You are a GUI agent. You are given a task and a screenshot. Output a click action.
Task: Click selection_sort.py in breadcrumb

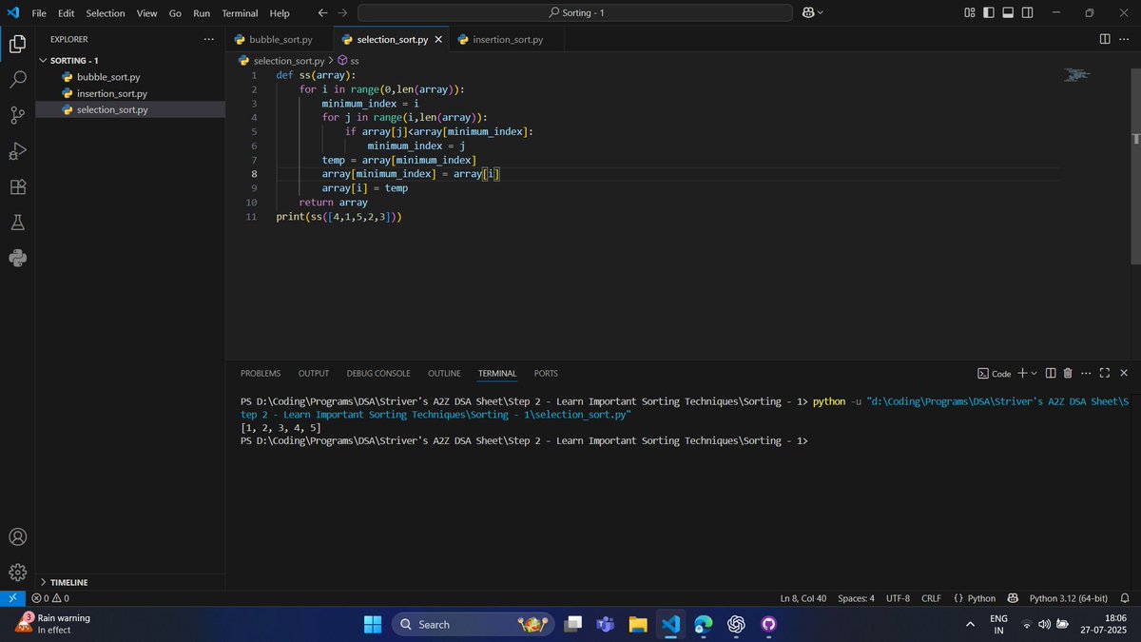(x=281, y=60)
